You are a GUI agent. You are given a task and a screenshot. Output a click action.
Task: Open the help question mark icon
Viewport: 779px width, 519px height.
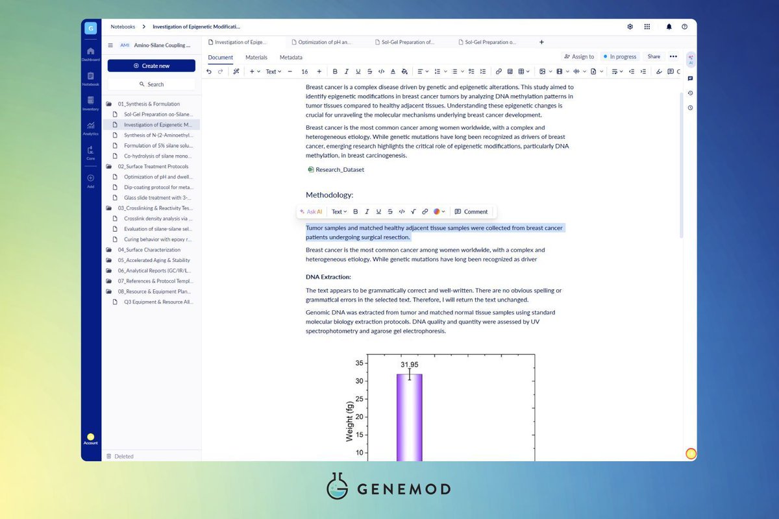pyautogui.click(x=684, y=27)
